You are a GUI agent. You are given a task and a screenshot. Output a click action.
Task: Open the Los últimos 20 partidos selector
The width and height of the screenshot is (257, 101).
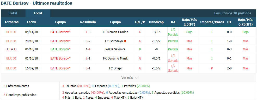click(x=232, y=13)
